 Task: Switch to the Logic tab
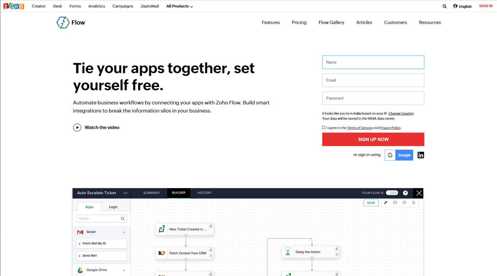113,207
